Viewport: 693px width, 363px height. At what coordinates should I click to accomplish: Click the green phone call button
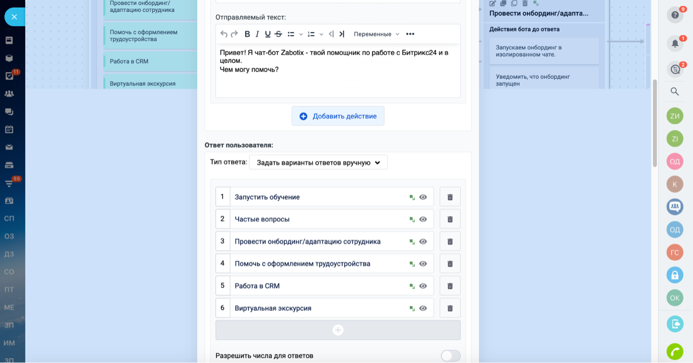675,352
